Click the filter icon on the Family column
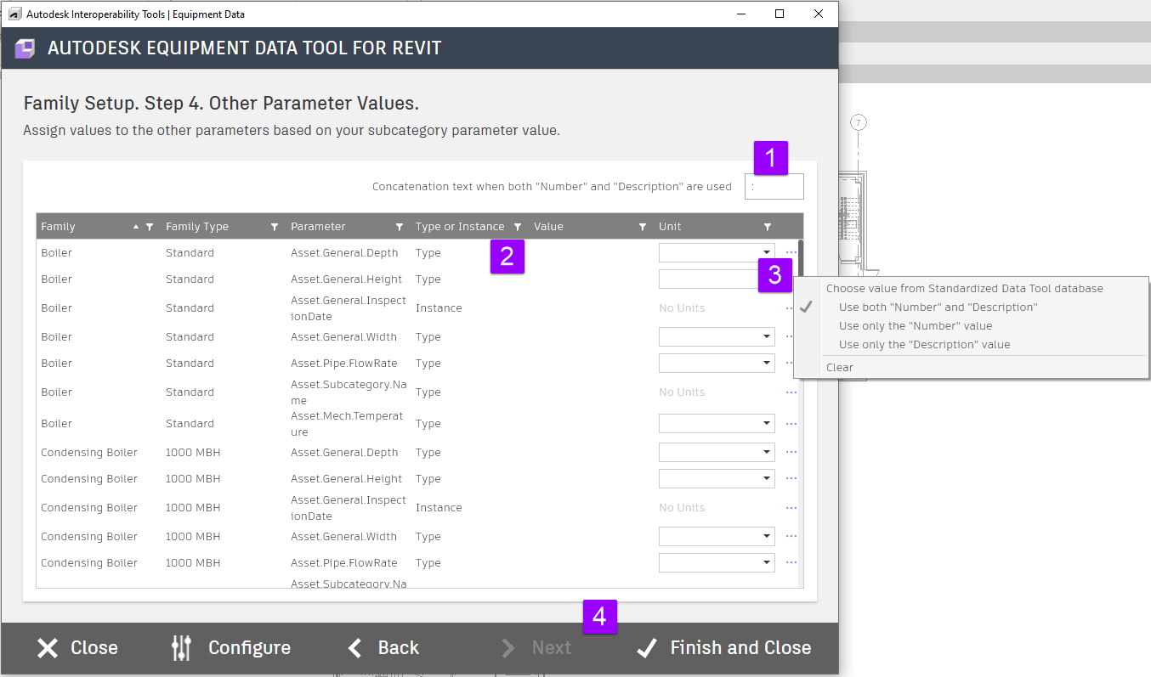This screenshot has width=1151, height=677. point(150,227)
